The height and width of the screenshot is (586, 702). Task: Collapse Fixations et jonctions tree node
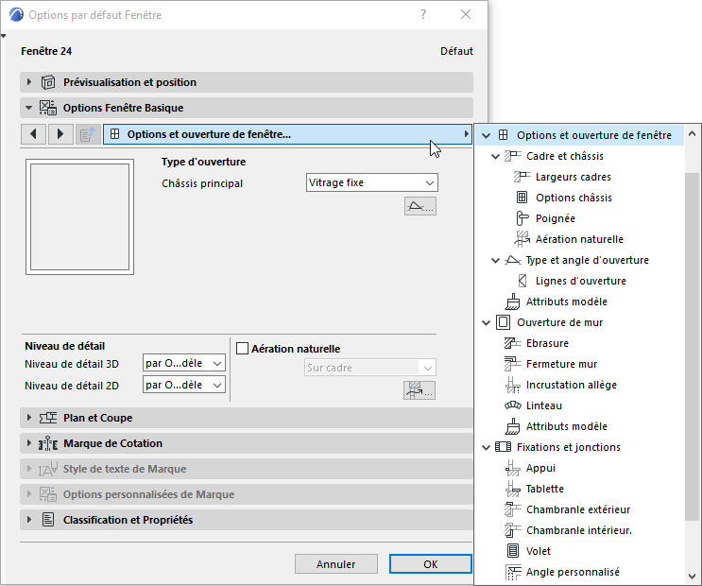[x=487, y=447]
